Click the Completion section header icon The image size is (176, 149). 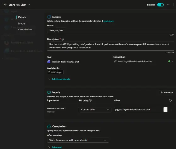49,126
